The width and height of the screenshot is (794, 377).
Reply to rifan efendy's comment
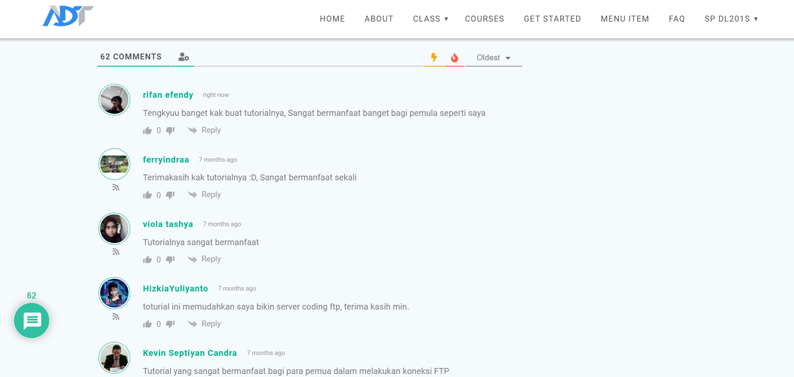[211, 130]
